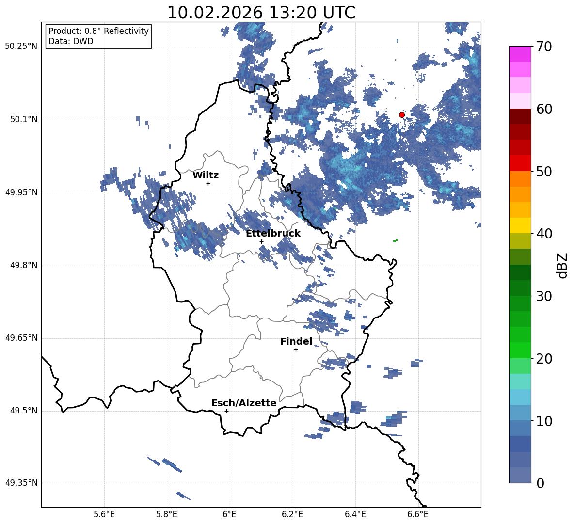This screenshot has height=524, width=574.
Task: Click the orange 50 dBZ colorbar segment
Action: coord(520,179)
